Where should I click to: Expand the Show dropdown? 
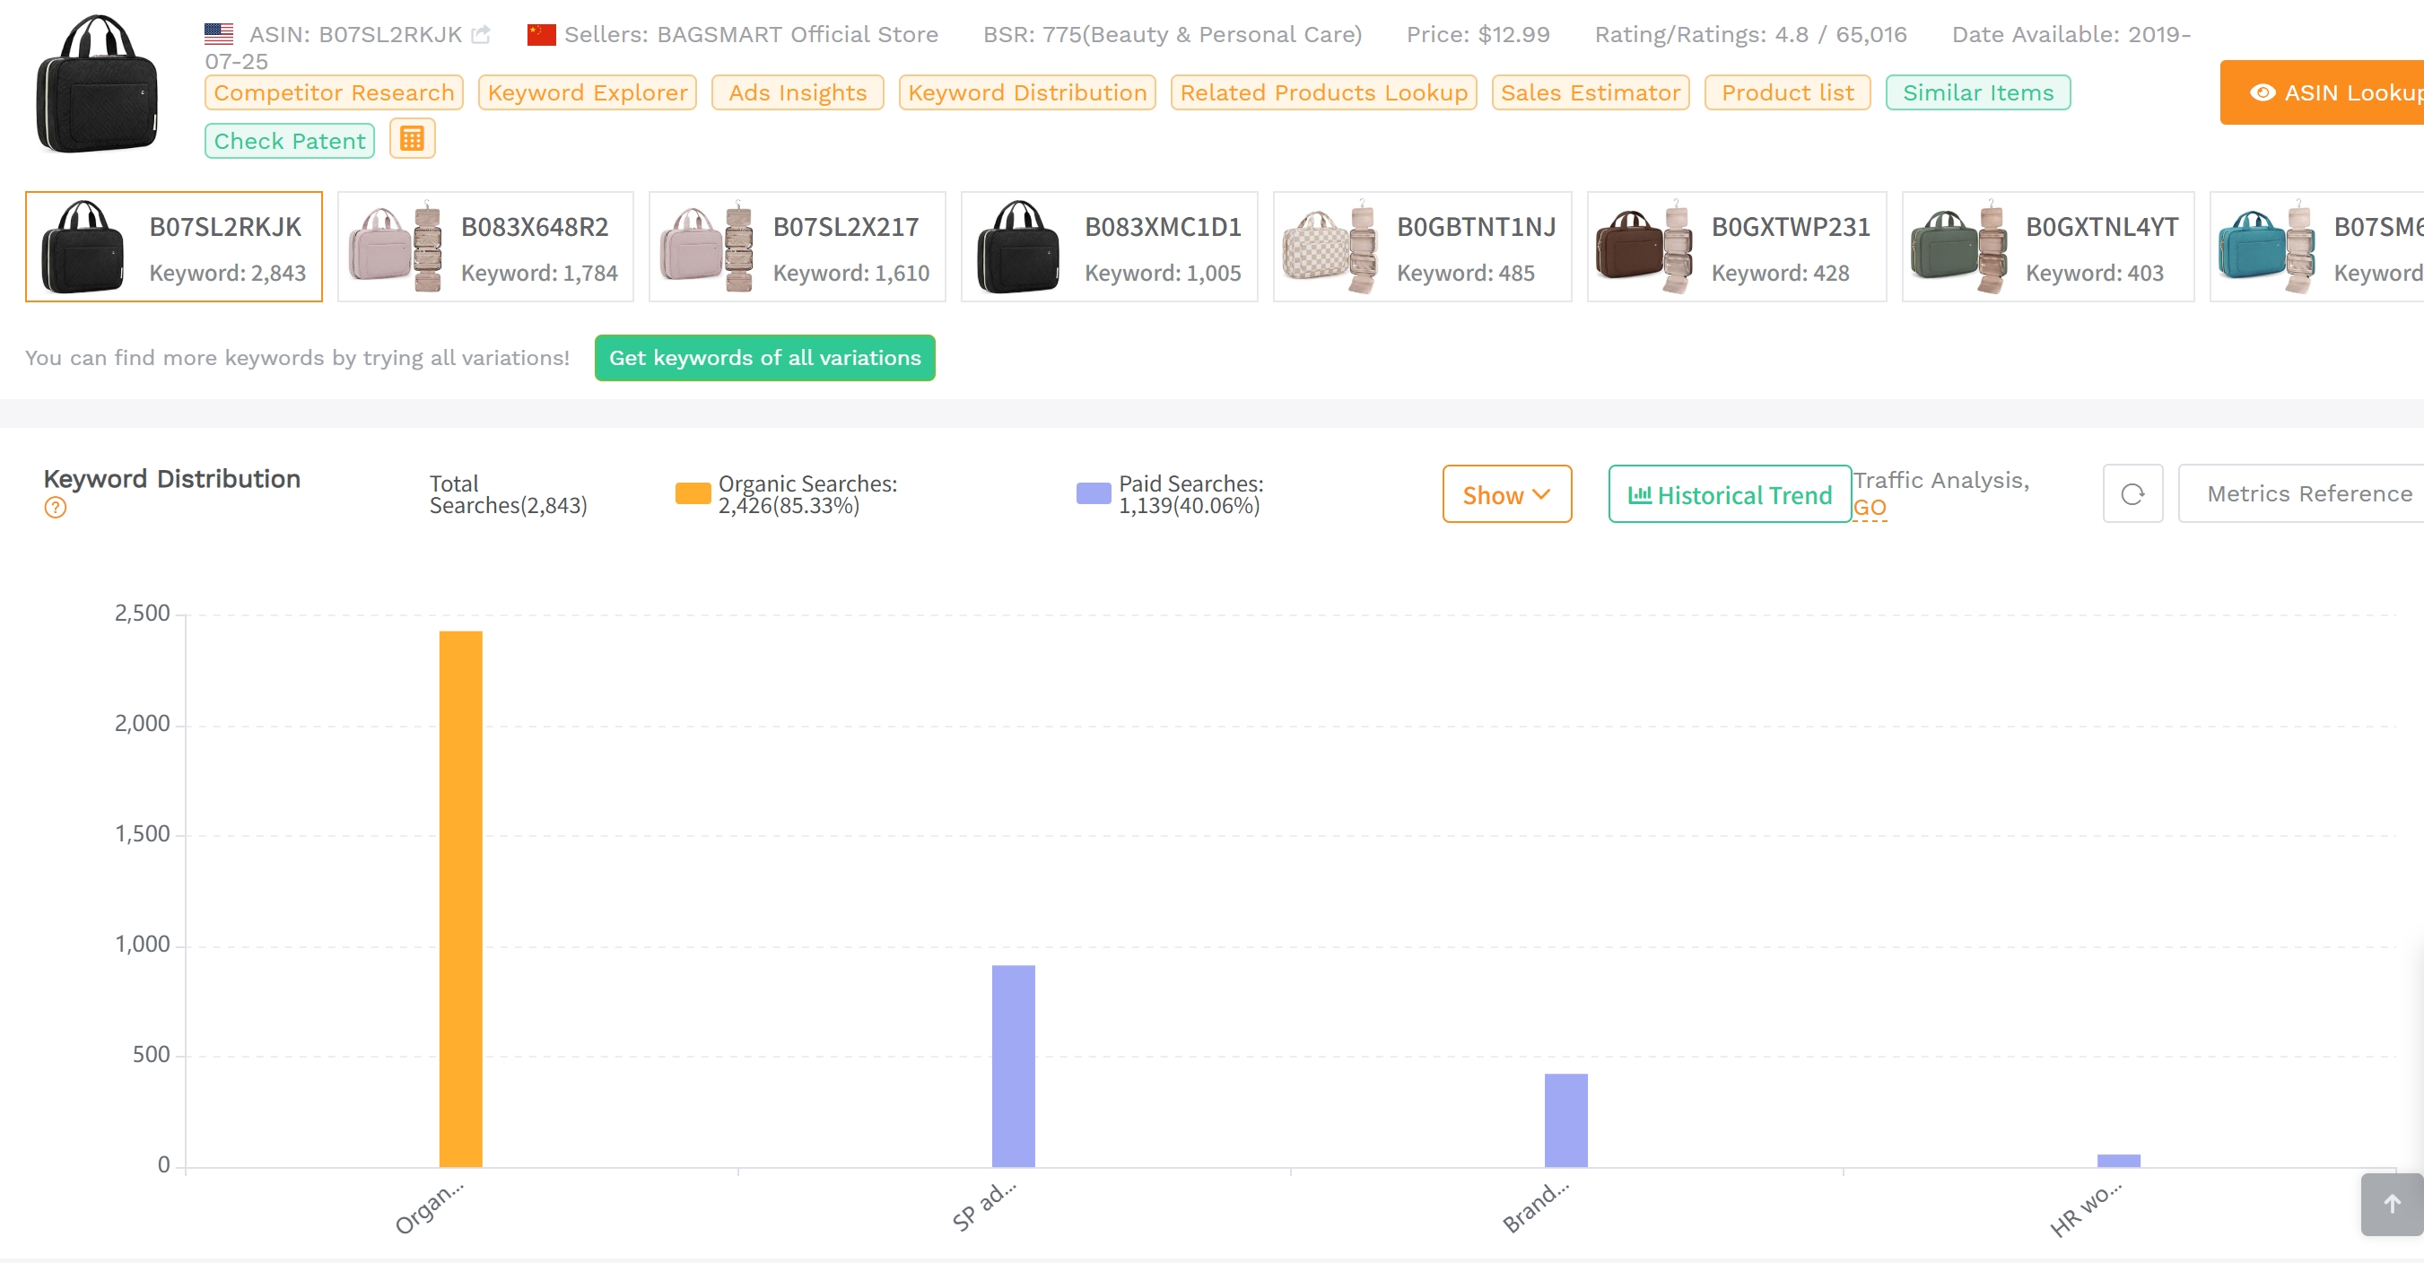[x=1506, y=494]
